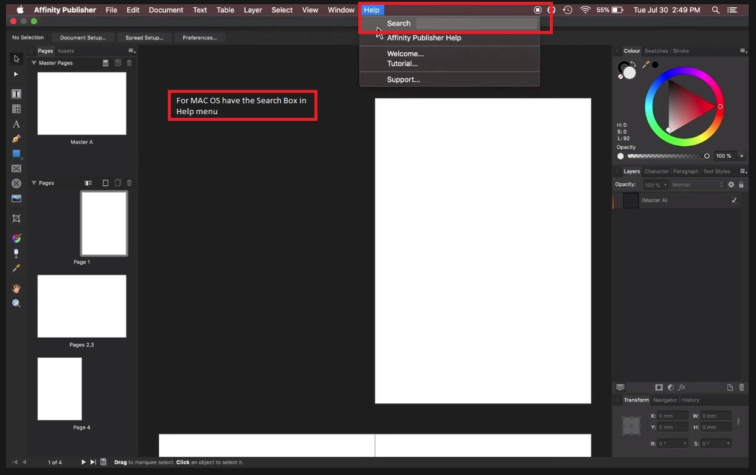
Task: Switch to the Swatches tab
Action: (x=656, y=51)
